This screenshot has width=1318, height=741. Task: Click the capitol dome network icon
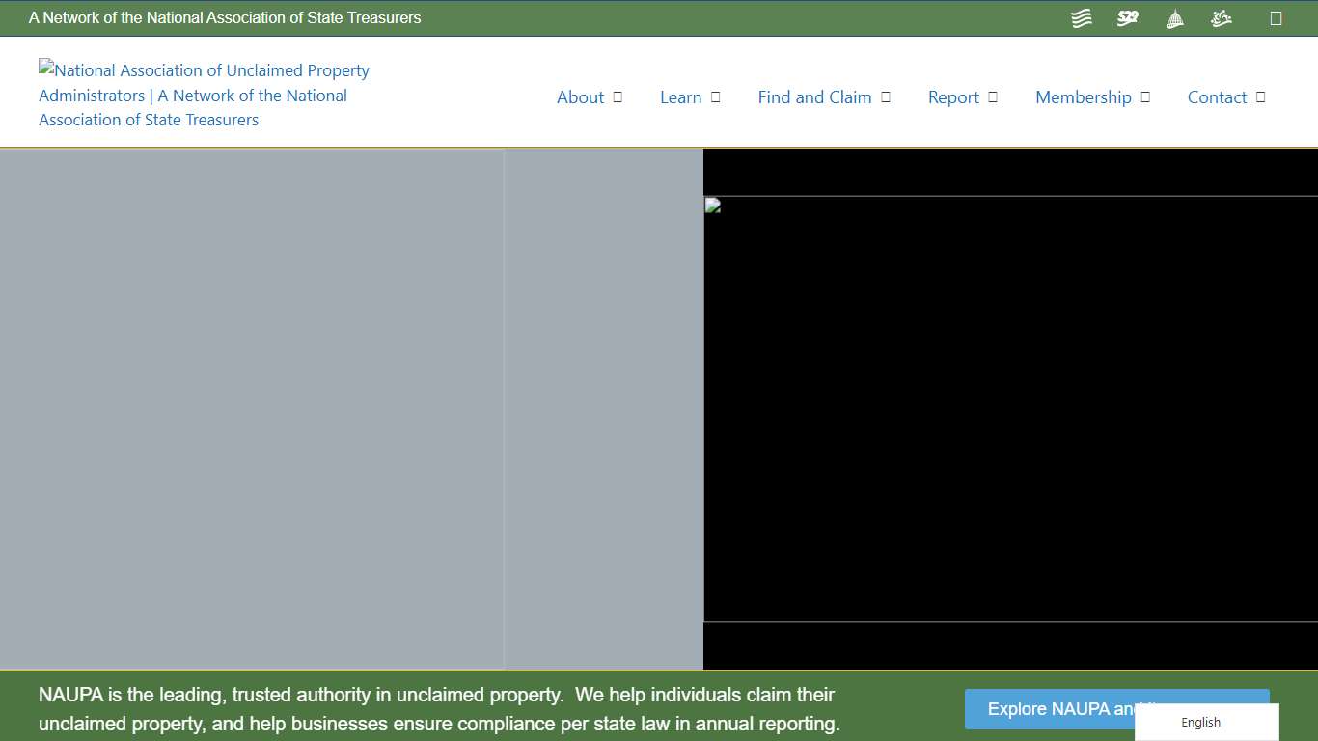pyautogui.click(x=1174, y=17)
